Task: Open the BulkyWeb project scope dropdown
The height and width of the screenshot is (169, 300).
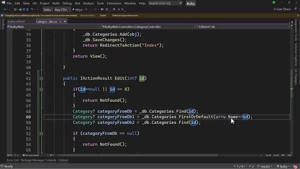Action: (x=54, y=27)
